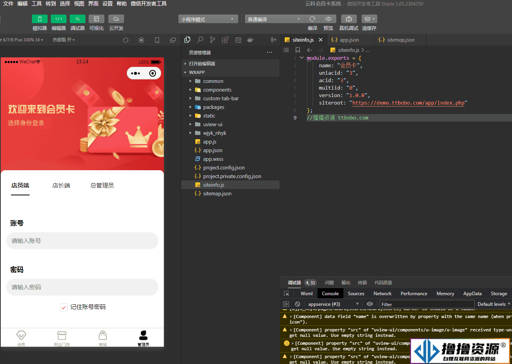Image resolution: width=512 pixels, height=364 pixels.
Task: Toggle the visualization (可视化) button
Action: (x=96, y=19)
